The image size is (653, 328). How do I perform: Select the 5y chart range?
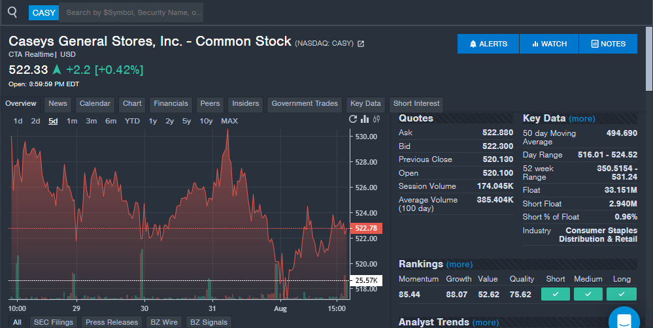(x=186, y=121)
